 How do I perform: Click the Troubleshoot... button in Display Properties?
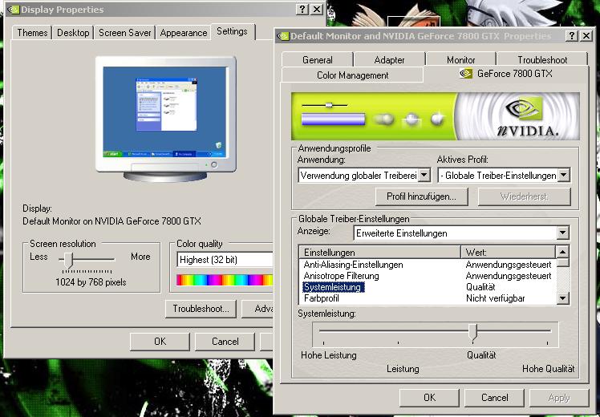(x=201, y=309)
